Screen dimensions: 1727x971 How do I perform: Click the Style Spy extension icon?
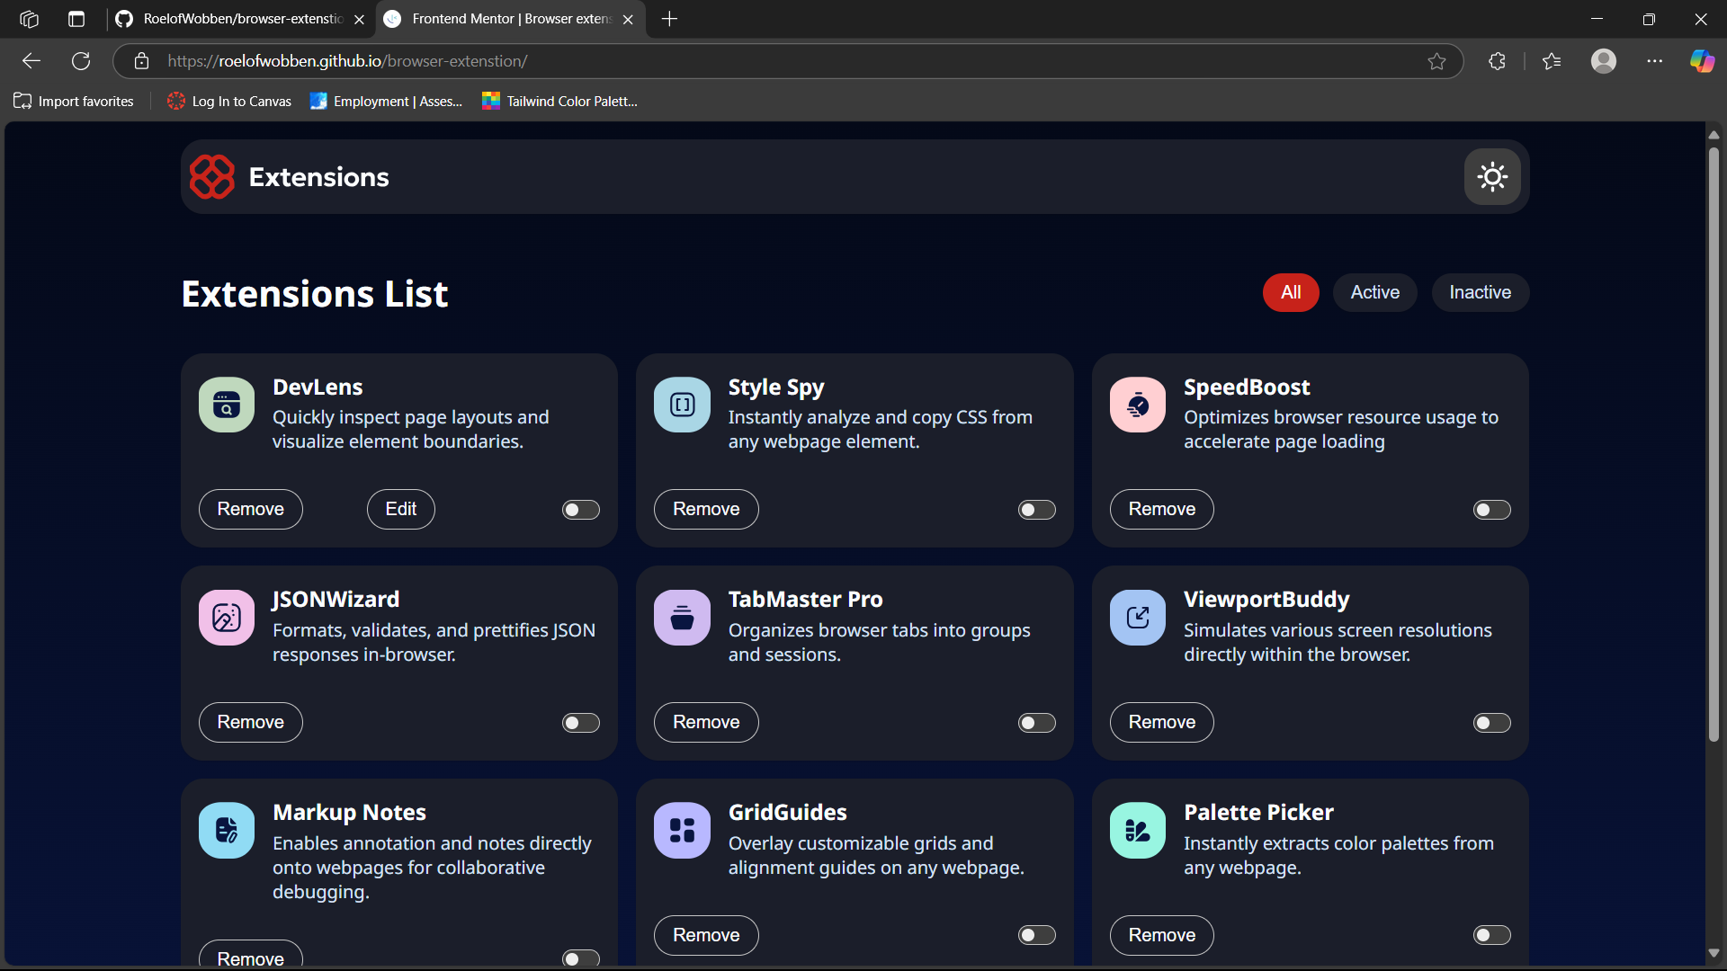(682, 405)
